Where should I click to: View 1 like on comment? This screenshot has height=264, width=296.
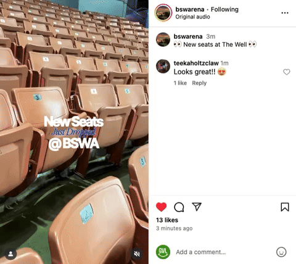click(180, 83)
